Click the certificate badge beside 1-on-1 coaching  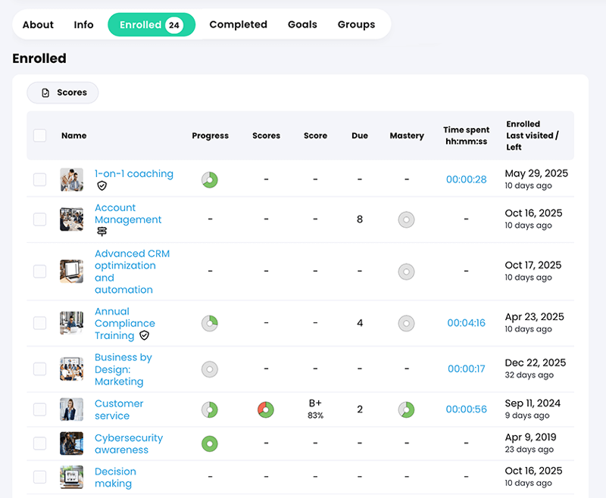pos(102,185)
